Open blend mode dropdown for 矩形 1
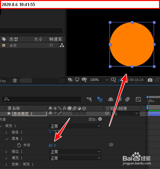Viewport: 160px width, 169px height. coord(75,126)
